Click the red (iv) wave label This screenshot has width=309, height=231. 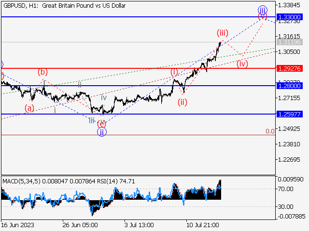(242, 64)
